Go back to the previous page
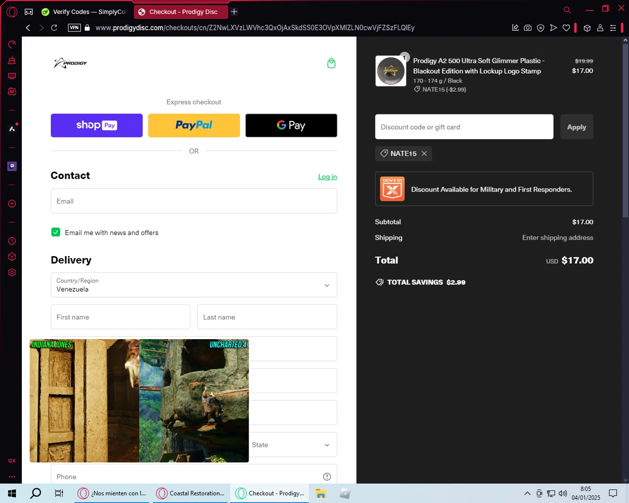The height and width of the screenshot is (503, 629). pos(28,28)
